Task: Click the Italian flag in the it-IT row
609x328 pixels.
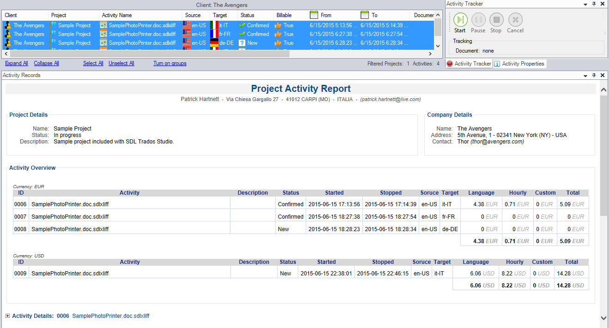Action: [214, 25]
